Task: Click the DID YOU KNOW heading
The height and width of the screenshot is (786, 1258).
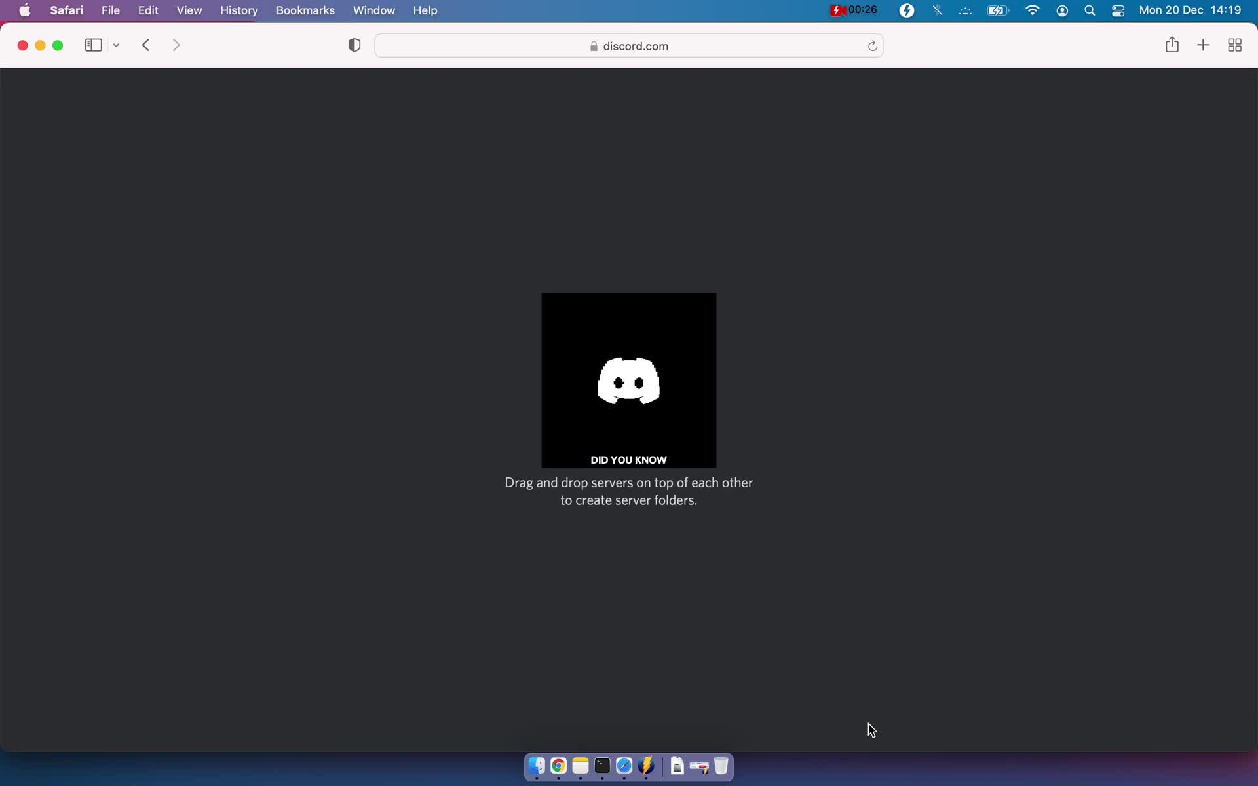Action: point(628,460)
